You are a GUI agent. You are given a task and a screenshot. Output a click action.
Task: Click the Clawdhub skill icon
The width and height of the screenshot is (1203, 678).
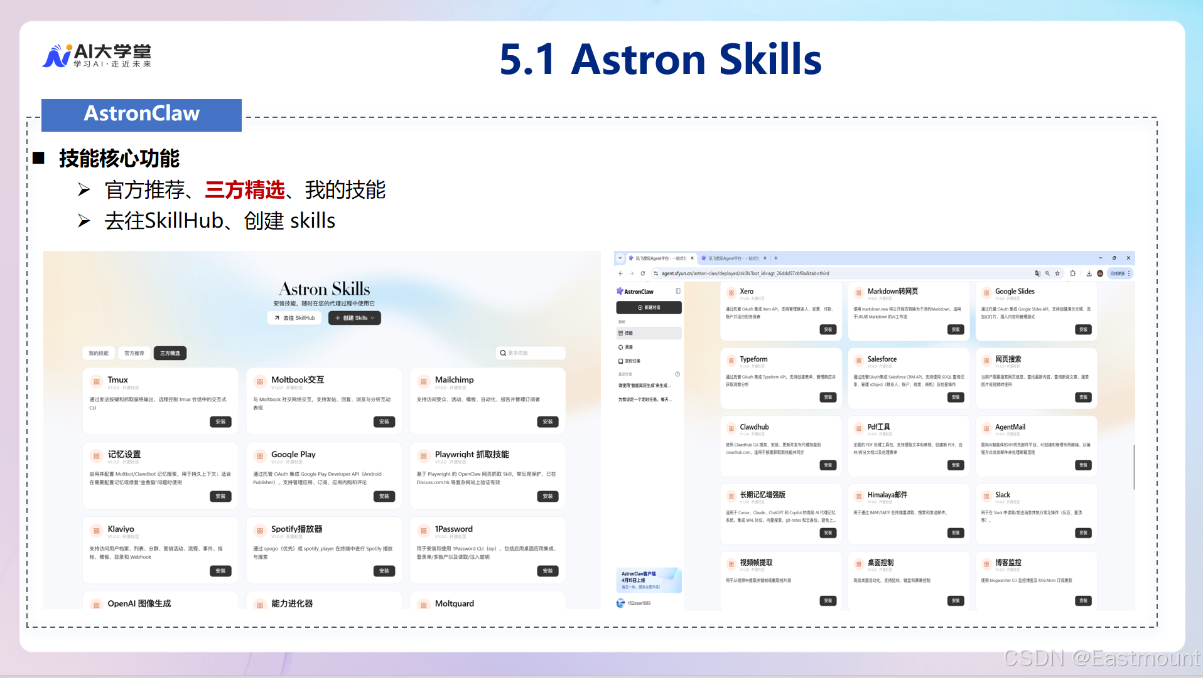(731, 428)
